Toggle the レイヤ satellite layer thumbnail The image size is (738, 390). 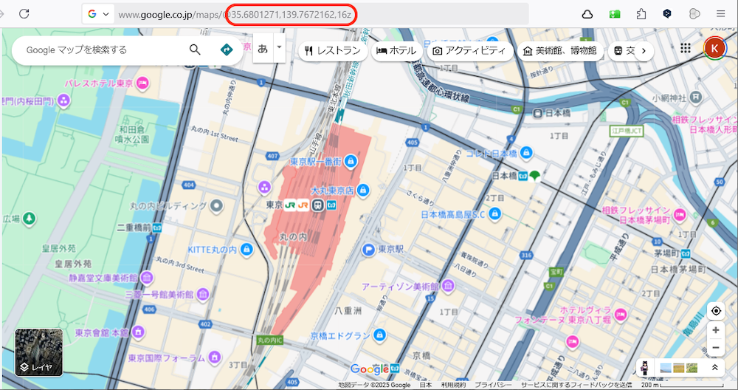39,352
